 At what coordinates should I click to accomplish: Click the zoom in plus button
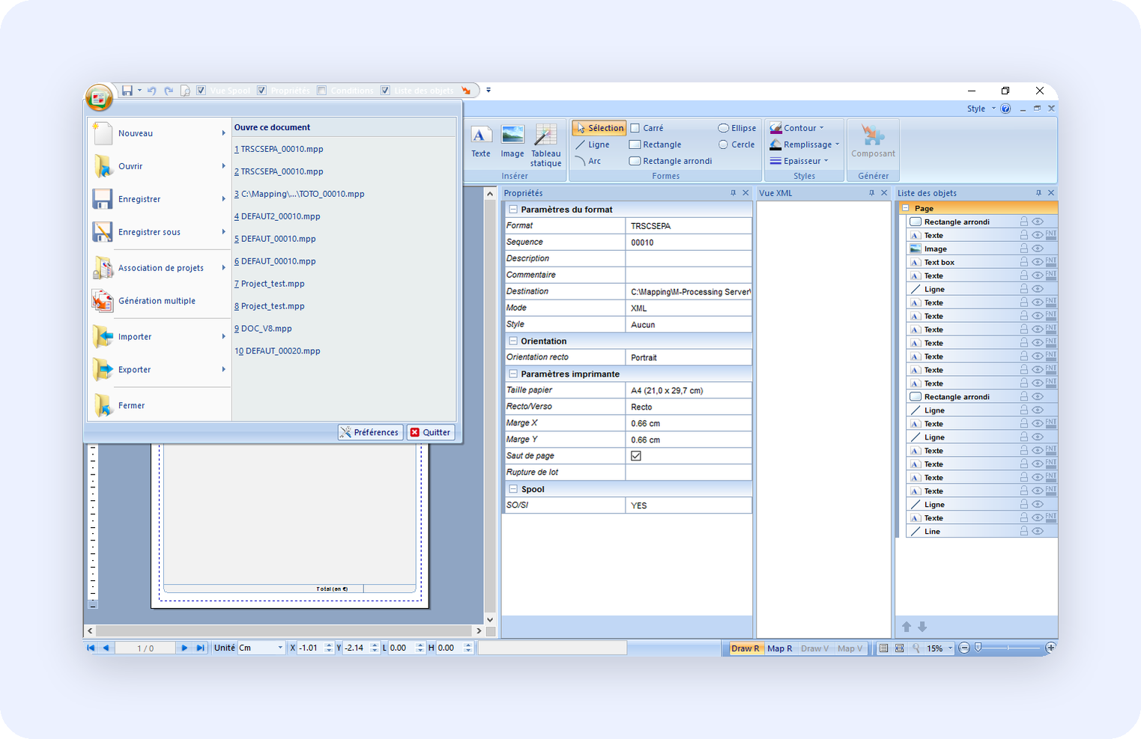(x=1051, y=648)
